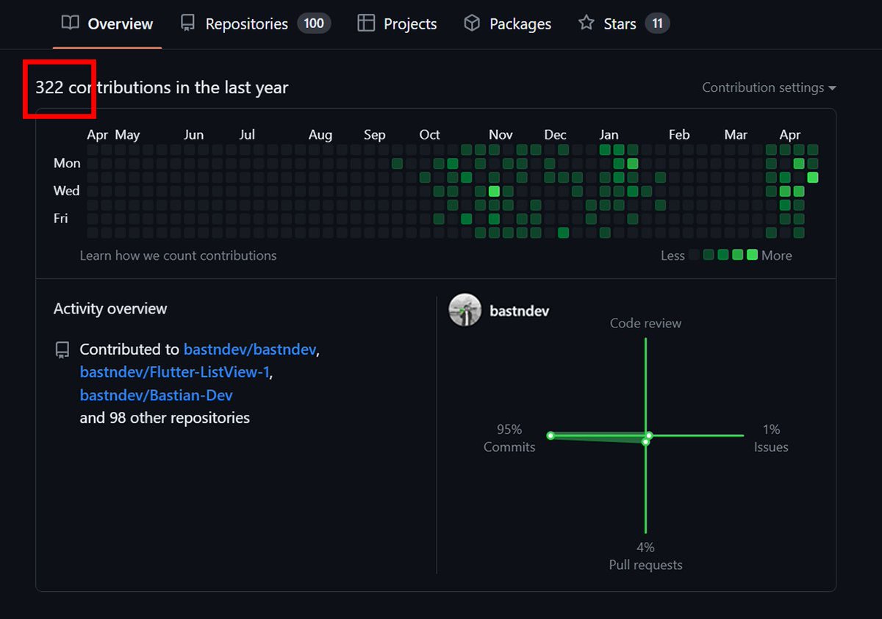Click the repository icon in Activity overview

[62, 350]
